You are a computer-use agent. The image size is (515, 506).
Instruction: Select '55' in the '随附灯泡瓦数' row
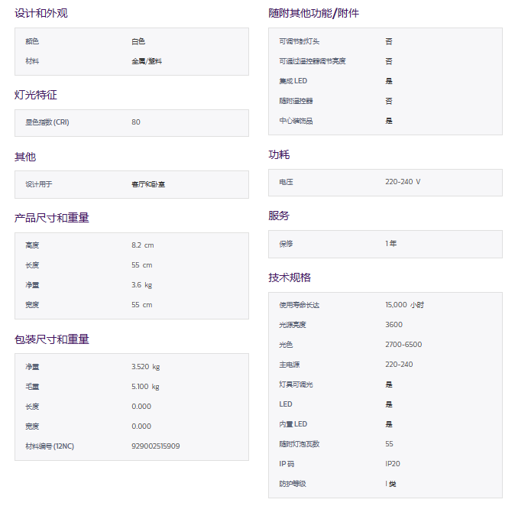(389, 444)
